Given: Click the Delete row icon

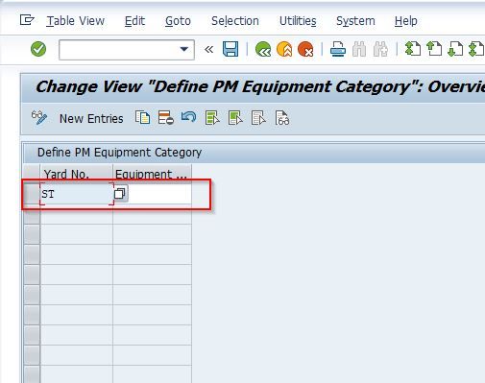Looking at the screenshot, I should coord(166,118).
